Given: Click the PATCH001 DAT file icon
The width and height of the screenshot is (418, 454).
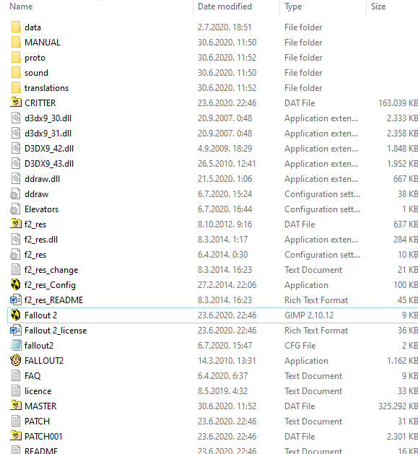Looking at the screenshot, I should point(16,436).
